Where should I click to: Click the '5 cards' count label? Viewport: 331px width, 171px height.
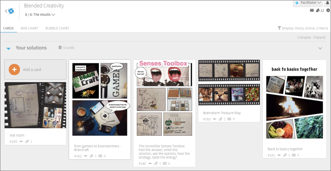coord(69,48)
